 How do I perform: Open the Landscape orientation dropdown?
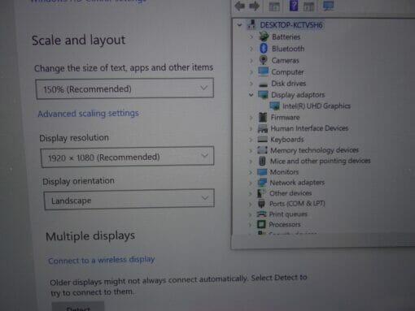click(x=129, y=200)
